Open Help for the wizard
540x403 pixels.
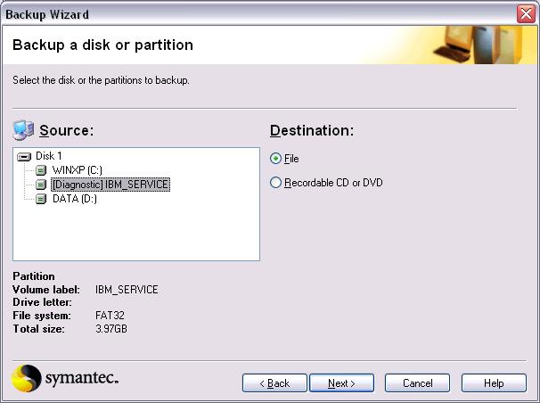point(494,382)
